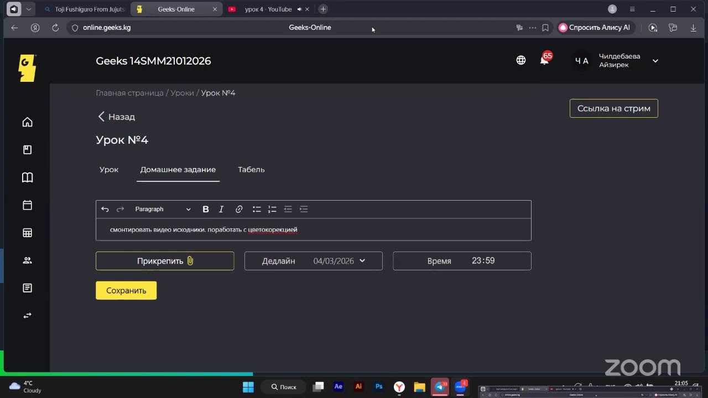Image resolution: width=708 pixels, height=398 pixels.
Task: Open the browser hamburger menu
Action: tap(632, 9)
